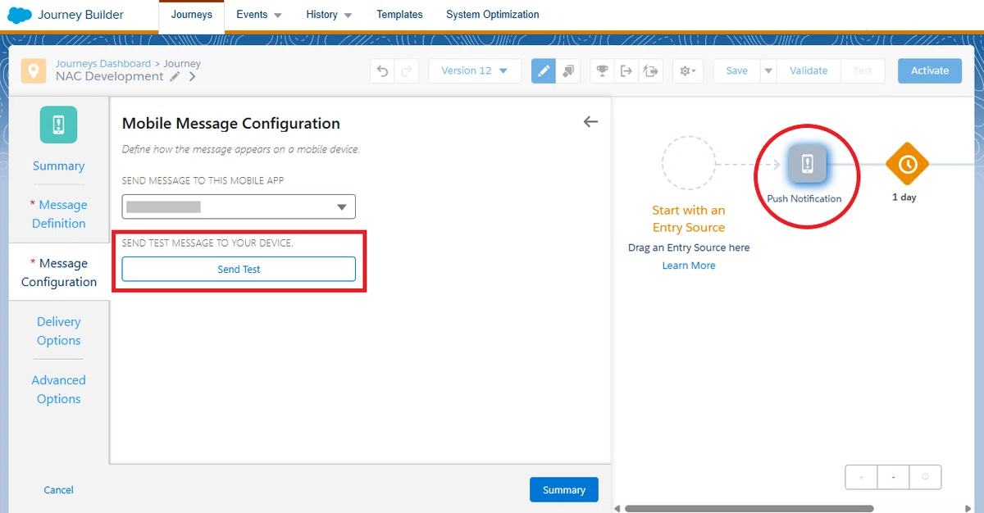
Task: Select the pencil edit mode icon
Action: click(543, 70)
